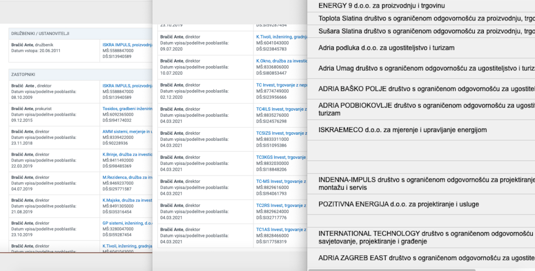This screenshot has width=535, height=271.
Task: Select registration number MŠ:8336806000
Action: tap(272, 67)
